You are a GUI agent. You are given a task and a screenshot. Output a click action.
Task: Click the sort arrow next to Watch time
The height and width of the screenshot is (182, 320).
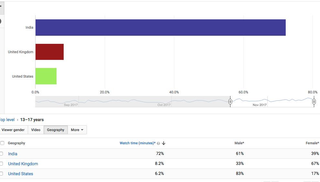164,143
